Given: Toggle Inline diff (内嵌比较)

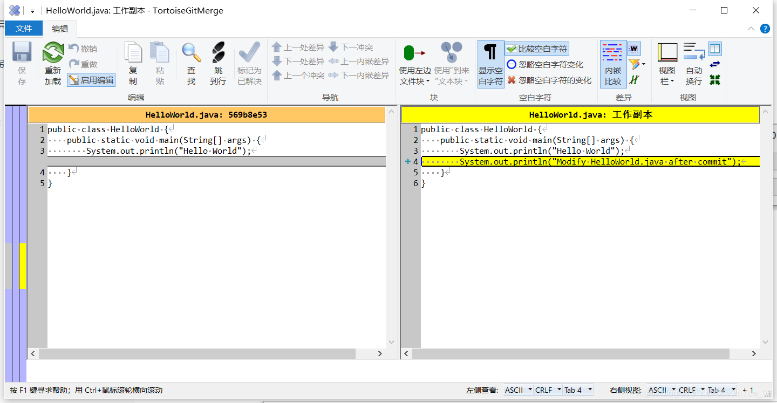Looking at the screenshot, I should click(613, 64).
